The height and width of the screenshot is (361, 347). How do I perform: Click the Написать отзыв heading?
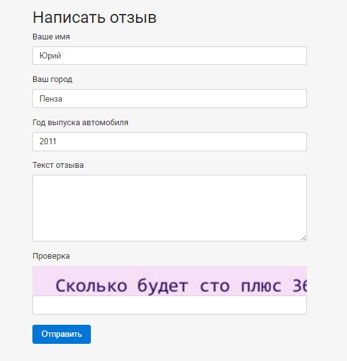[x=95, y=17]
